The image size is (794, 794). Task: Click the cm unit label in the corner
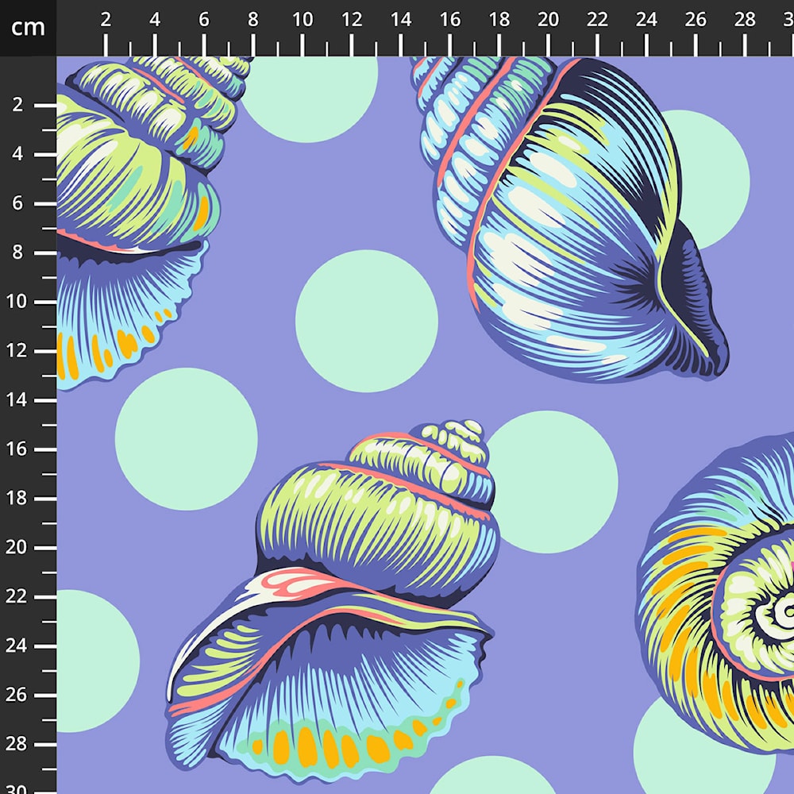click(x=28, y=28)
